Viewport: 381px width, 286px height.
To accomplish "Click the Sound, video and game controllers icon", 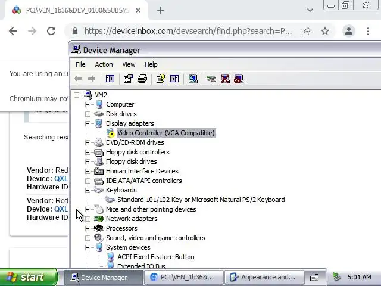I will (x=99, y=238).
